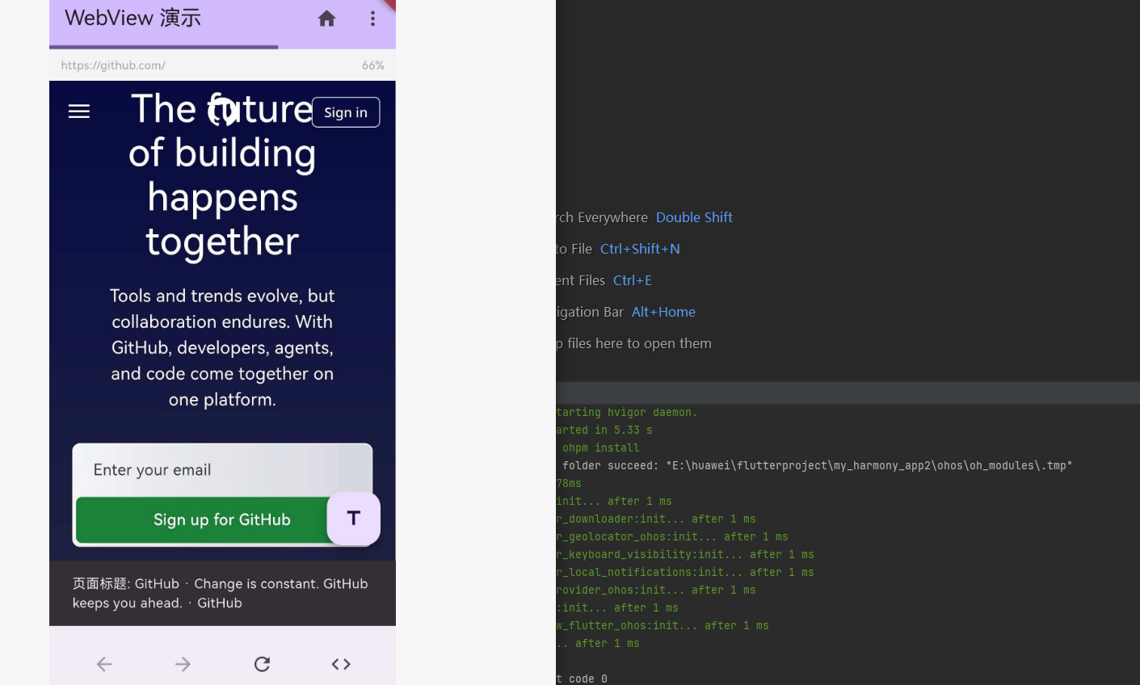Viewport: 1140px width, 685px height.
Task: Go back with the left arrow icon
Action: [x=104, y=664]
